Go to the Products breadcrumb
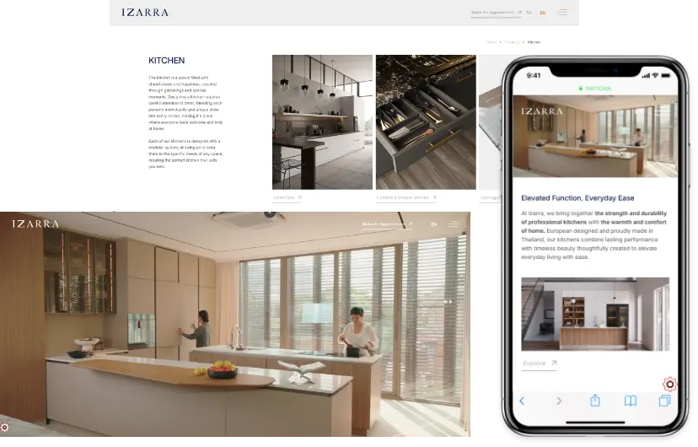This screenshot has width=698, height=447. pos(512,42)
